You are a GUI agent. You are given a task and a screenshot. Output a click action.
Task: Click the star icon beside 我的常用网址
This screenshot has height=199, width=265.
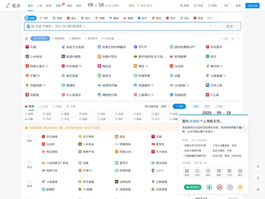tap(26, 39)
